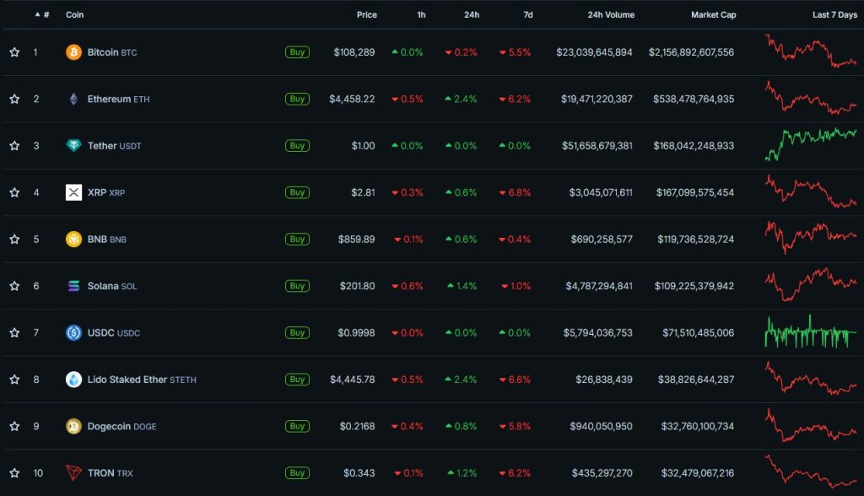This screenshot has width=864, height=496.
Task: Click the TRON TRX red logo icon
Action: click(75, 473)
